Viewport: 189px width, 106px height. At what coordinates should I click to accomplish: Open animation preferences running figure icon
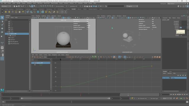pyautogui.click(x=187, y=98)
